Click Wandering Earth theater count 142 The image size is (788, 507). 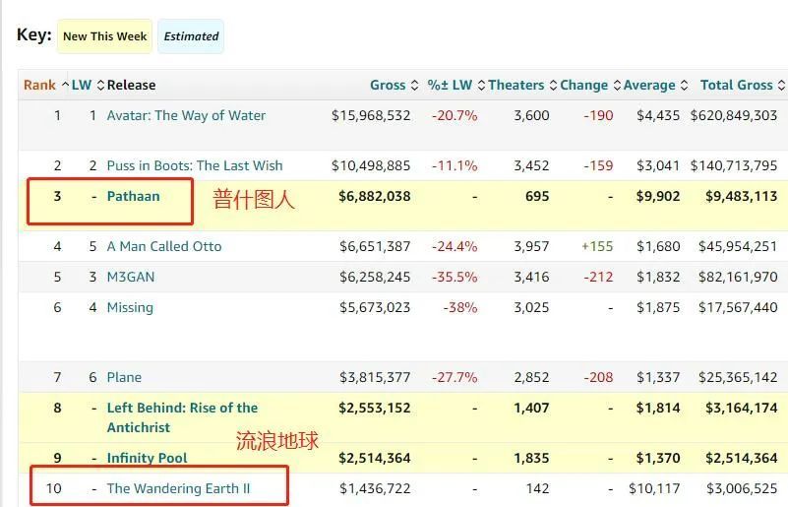click(537, 488)
